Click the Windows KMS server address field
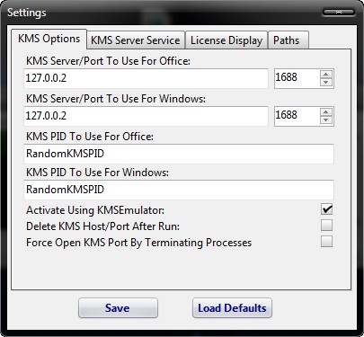 point(146,116)
